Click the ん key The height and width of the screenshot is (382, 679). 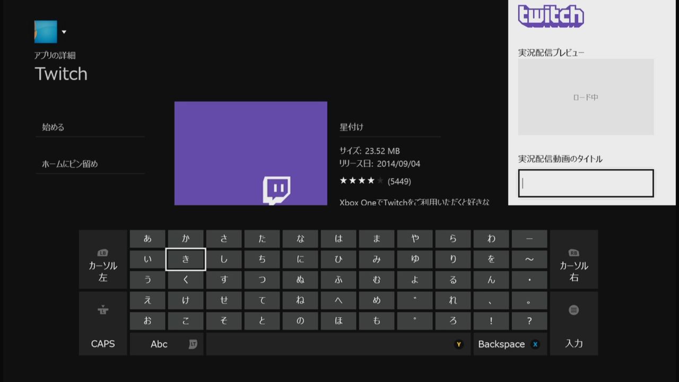(491, 280)
